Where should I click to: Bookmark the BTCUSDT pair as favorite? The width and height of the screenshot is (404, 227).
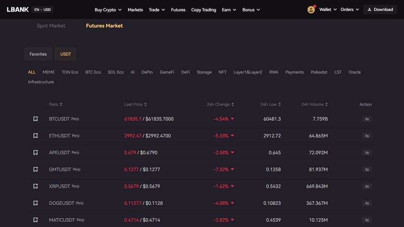[x=36, y=119]
